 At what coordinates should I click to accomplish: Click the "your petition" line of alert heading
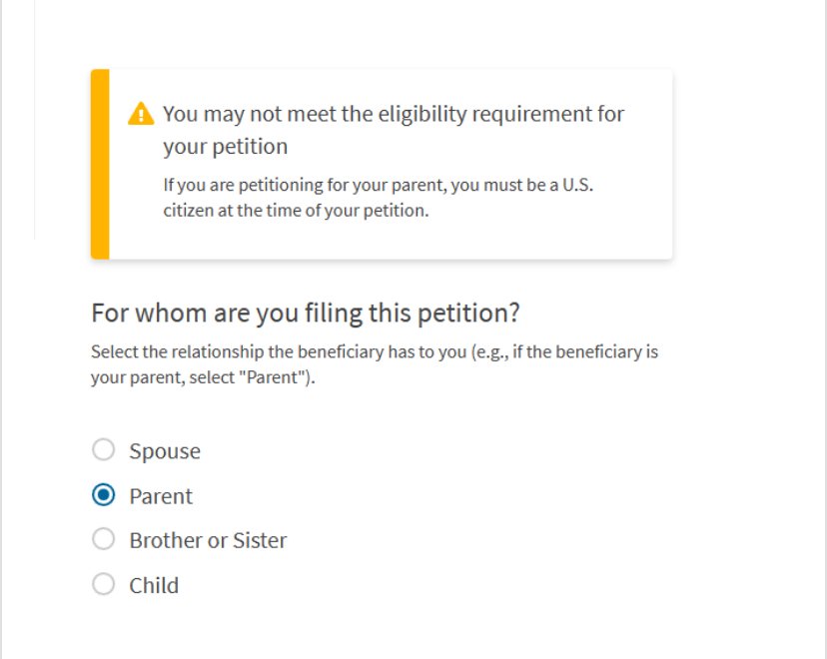[225, 146]
